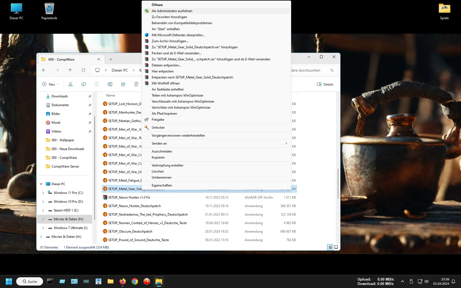Navigate up one folder with the up arrow
The height and width of the screenshot is (288, 461).
coord(70,70)
